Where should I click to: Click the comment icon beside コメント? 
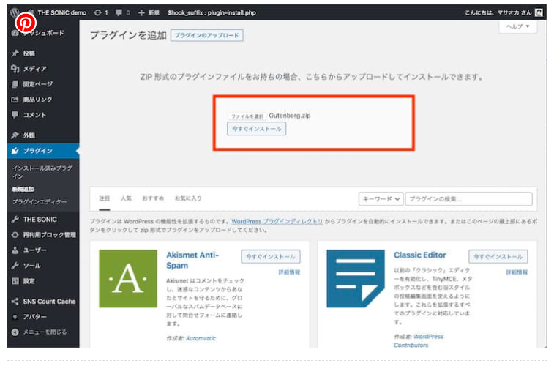click(x=15, y=115)
